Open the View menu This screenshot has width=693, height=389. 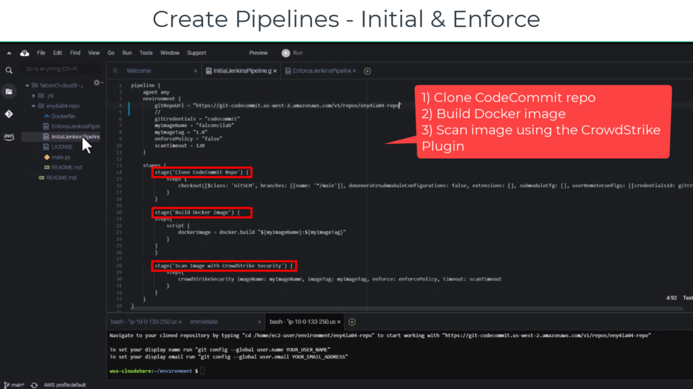[93, 53]
